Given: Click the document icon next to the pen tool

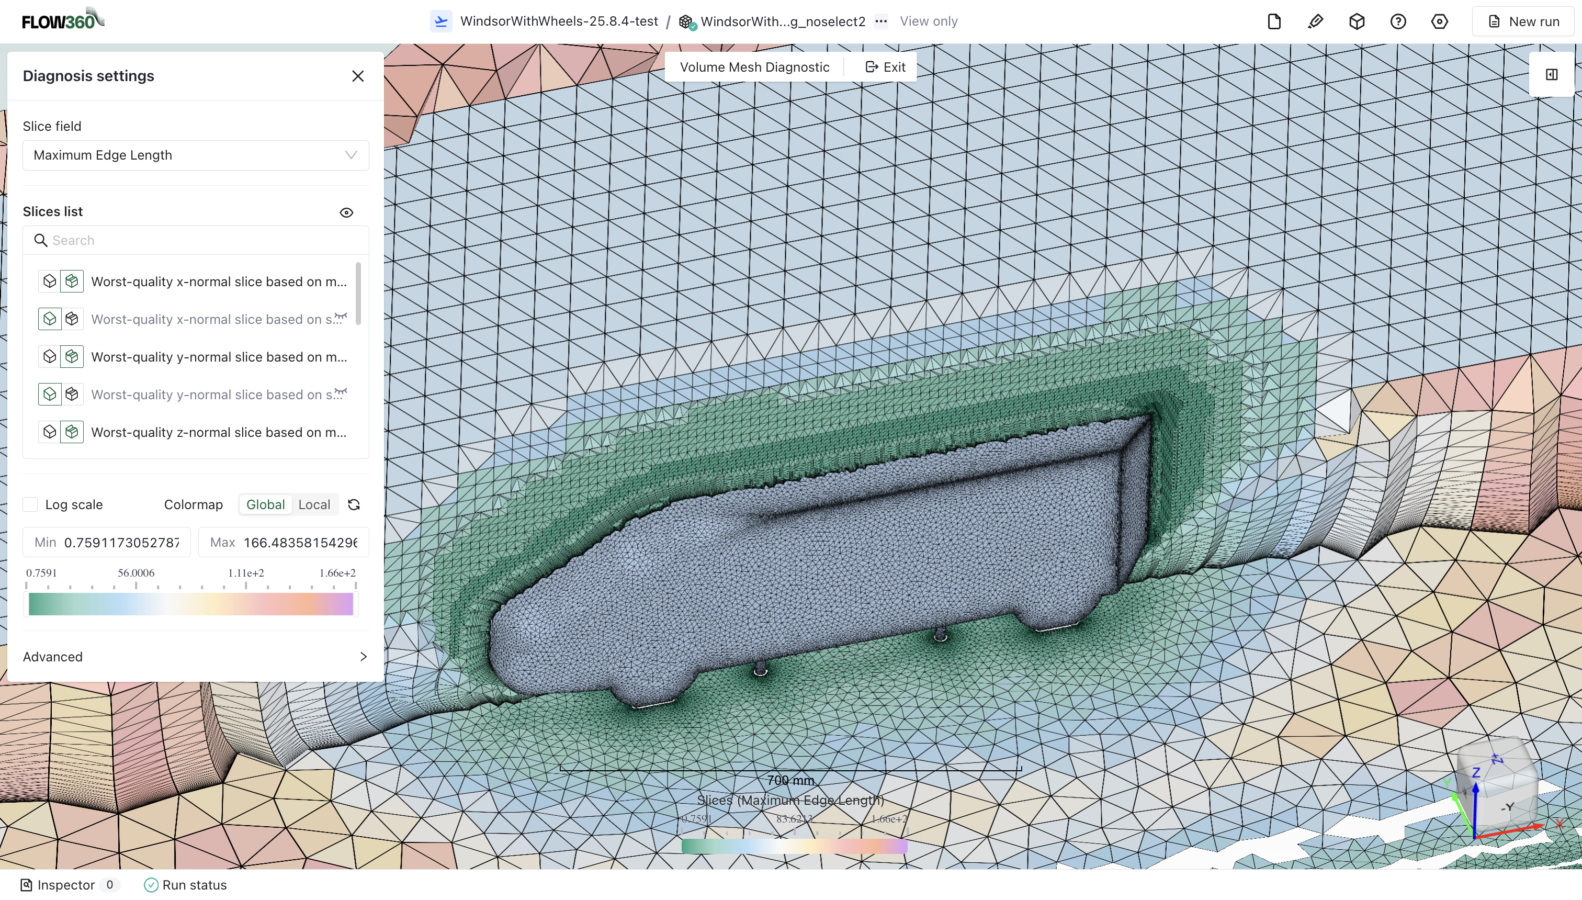Looking at the screenshot, I should [1274, 21].
